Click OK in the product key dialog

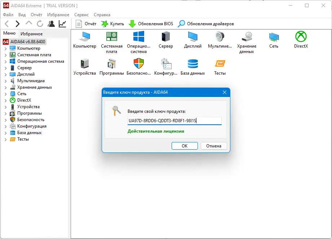(x=185, y=146)
